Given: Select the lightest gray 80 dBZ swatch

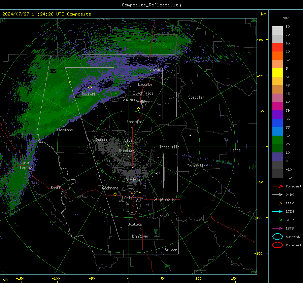Looking at the screenshot, I should click(x=277, y=31).
